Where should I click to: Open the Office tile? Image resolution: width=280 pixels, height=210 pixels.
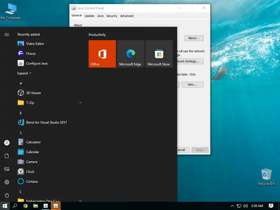point(102,54)
